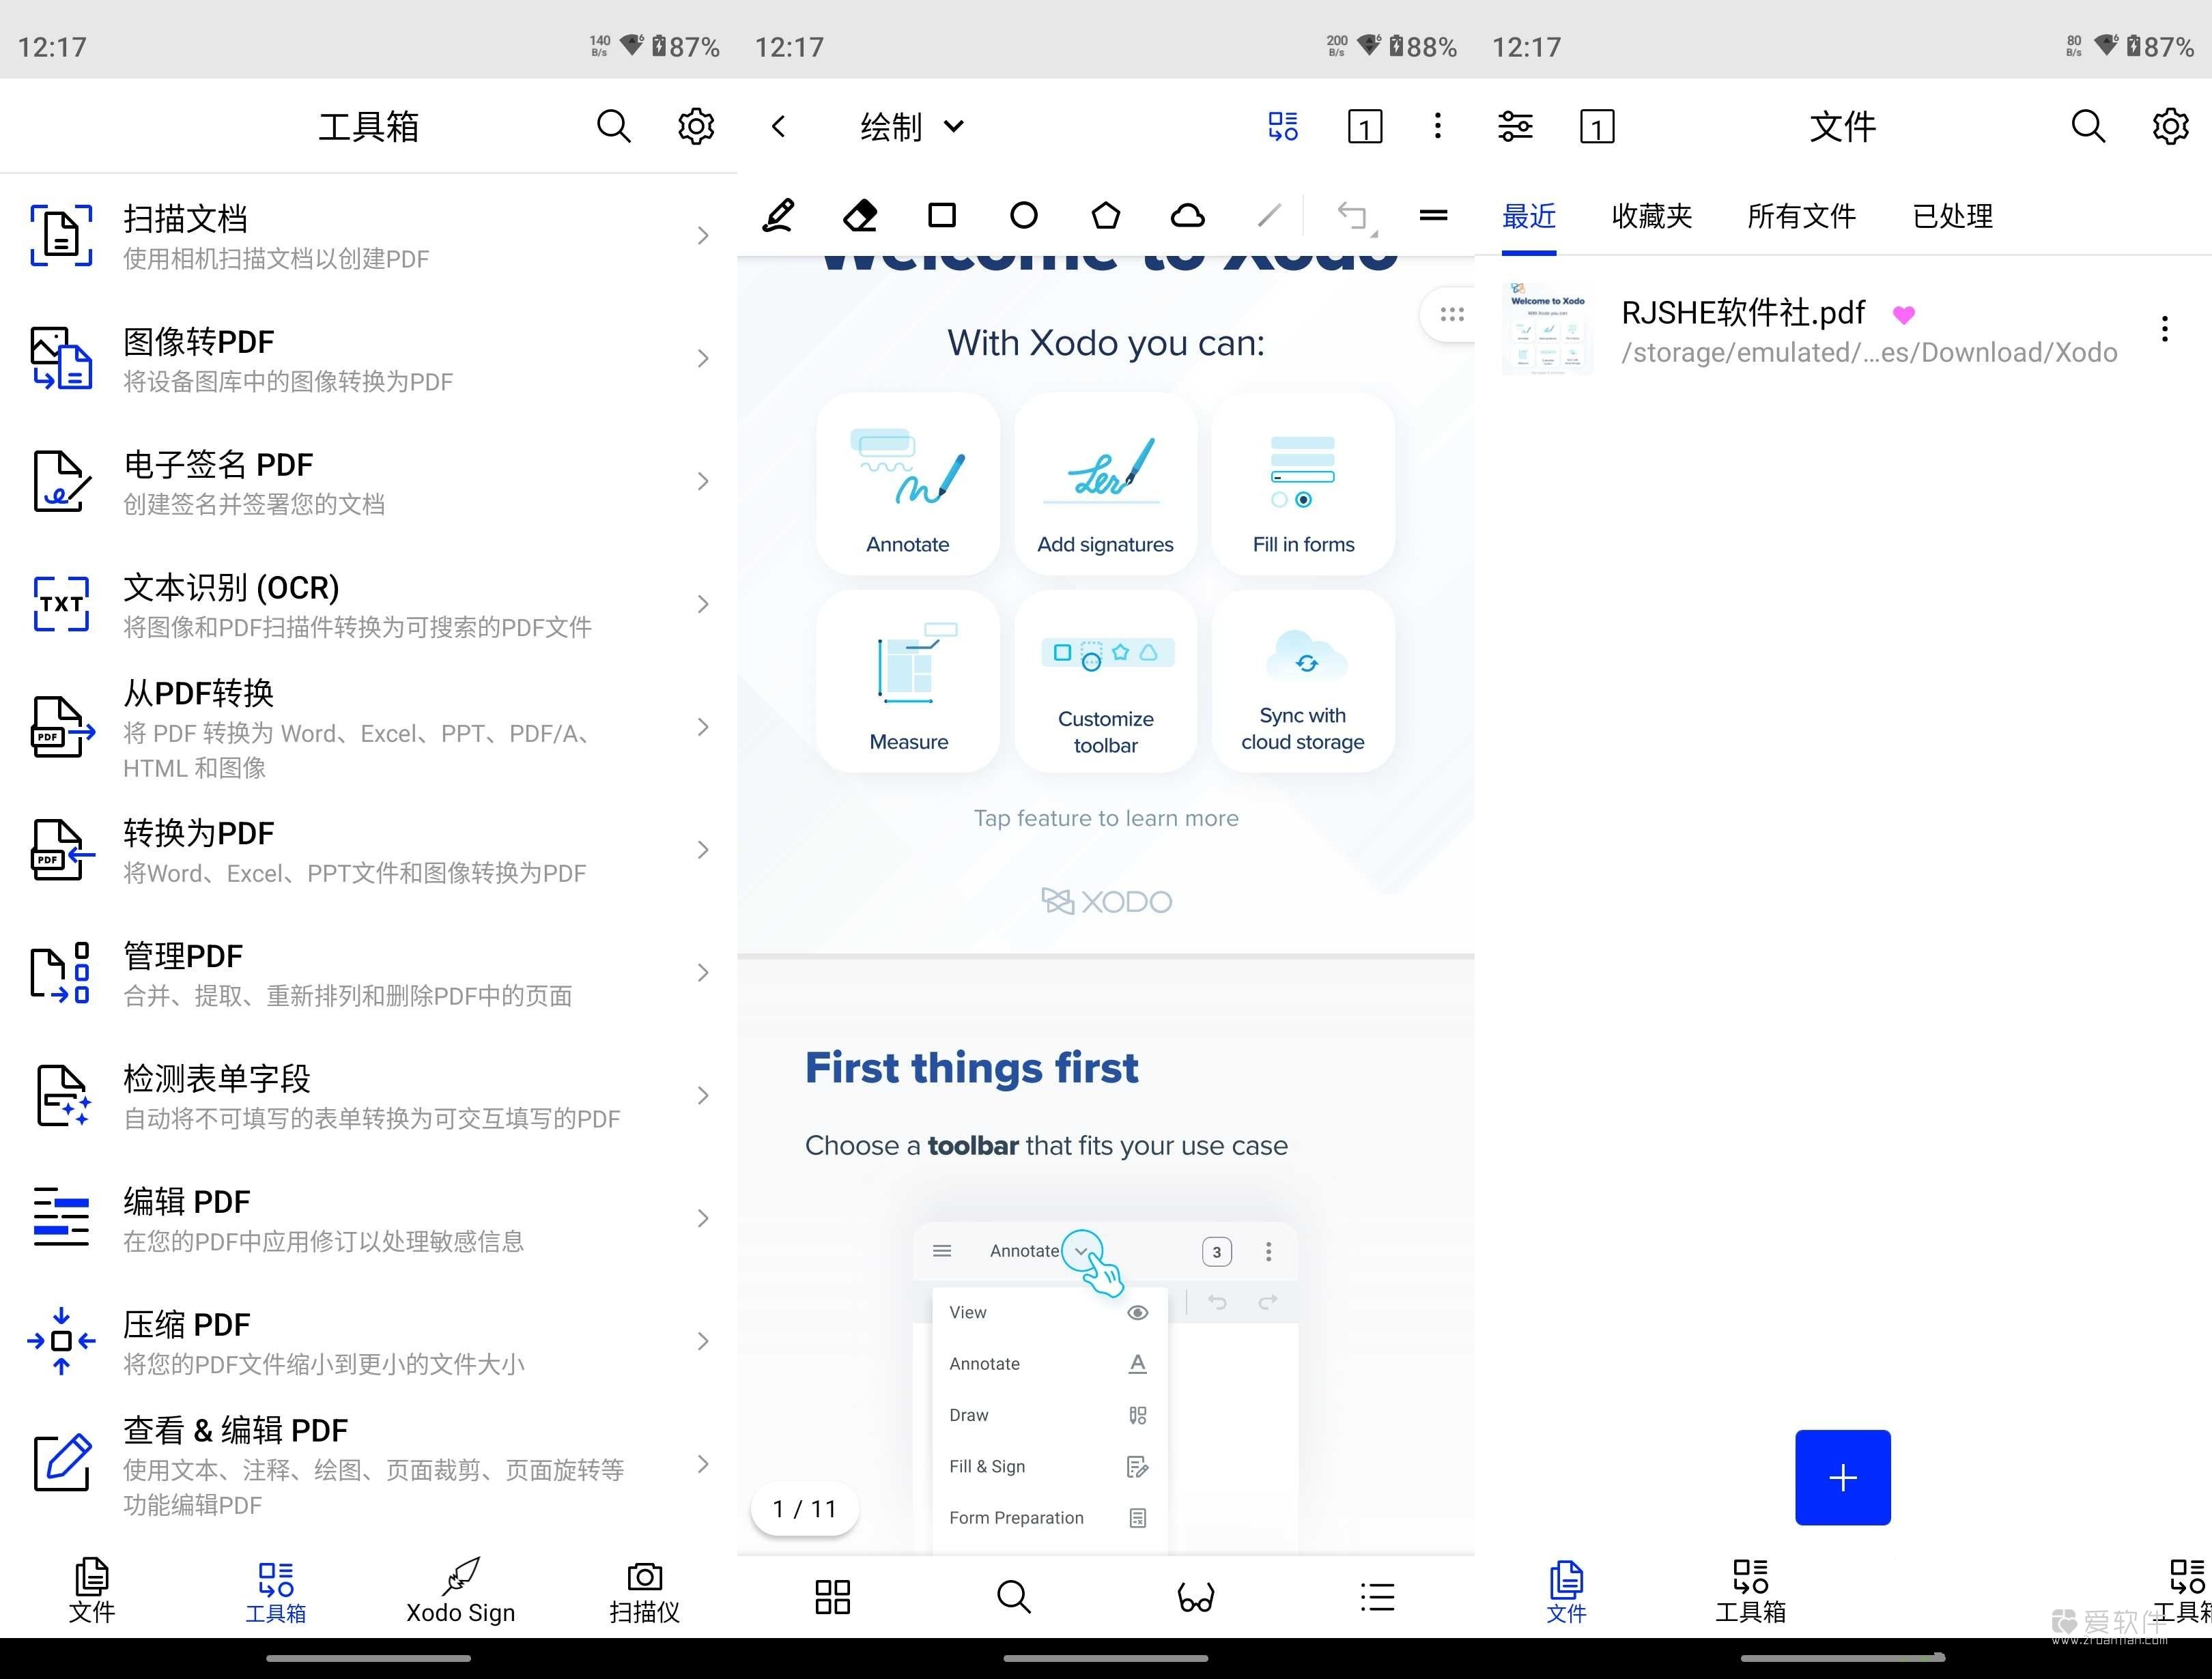Select the eraser tool

860,215
